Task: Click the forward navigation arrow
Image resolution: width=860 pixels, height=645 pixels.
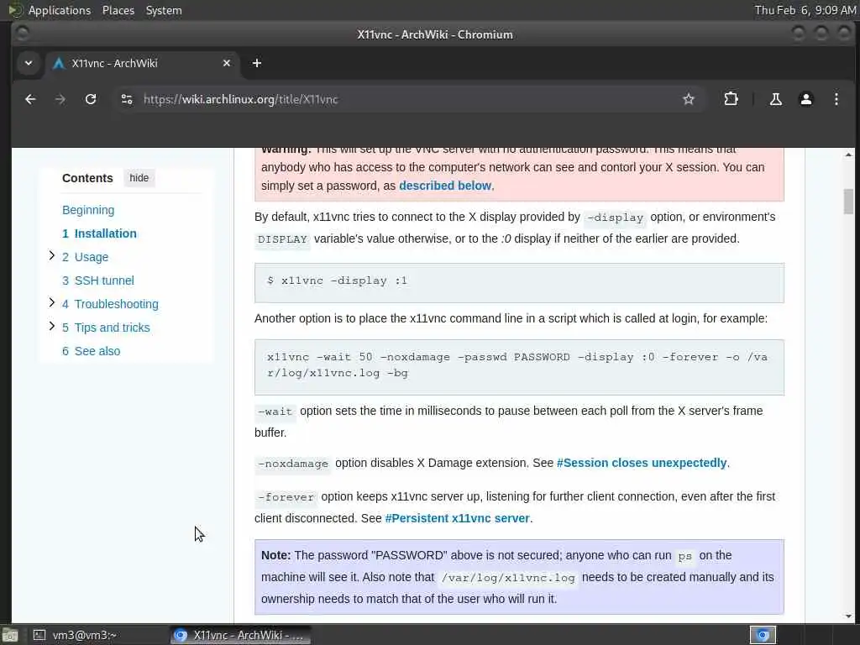Action: [60, 99]
